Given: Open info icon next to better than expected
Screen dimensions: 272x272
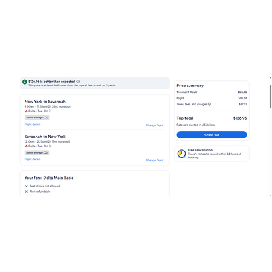Looking at the screenshot, I should (x=78, y=82).
